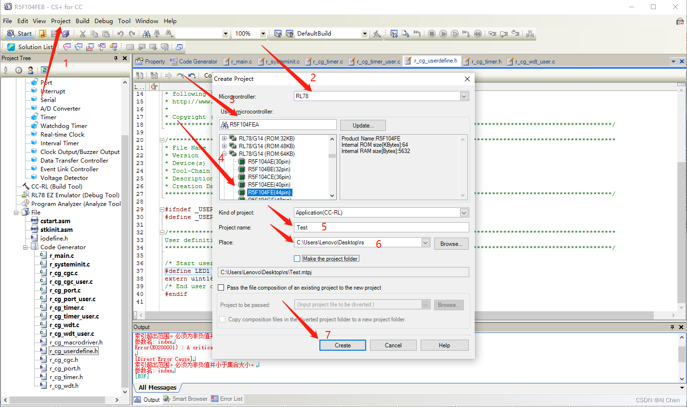Viewport: 687px width, 407px height.
Task: Click the green refresh icon in Project Tree
Action: pyautogui.click(x=44, y=70)
